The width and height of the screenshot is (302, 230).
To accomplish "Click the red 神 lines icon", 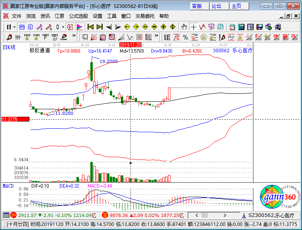I will click(276, 37).
